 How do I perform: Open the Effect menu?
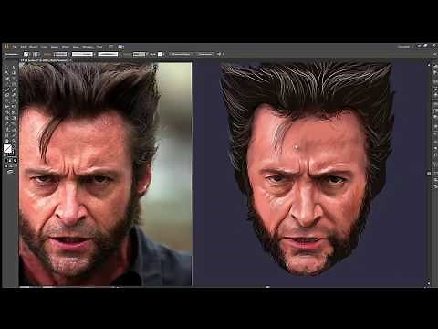click(x=66, y=47)
